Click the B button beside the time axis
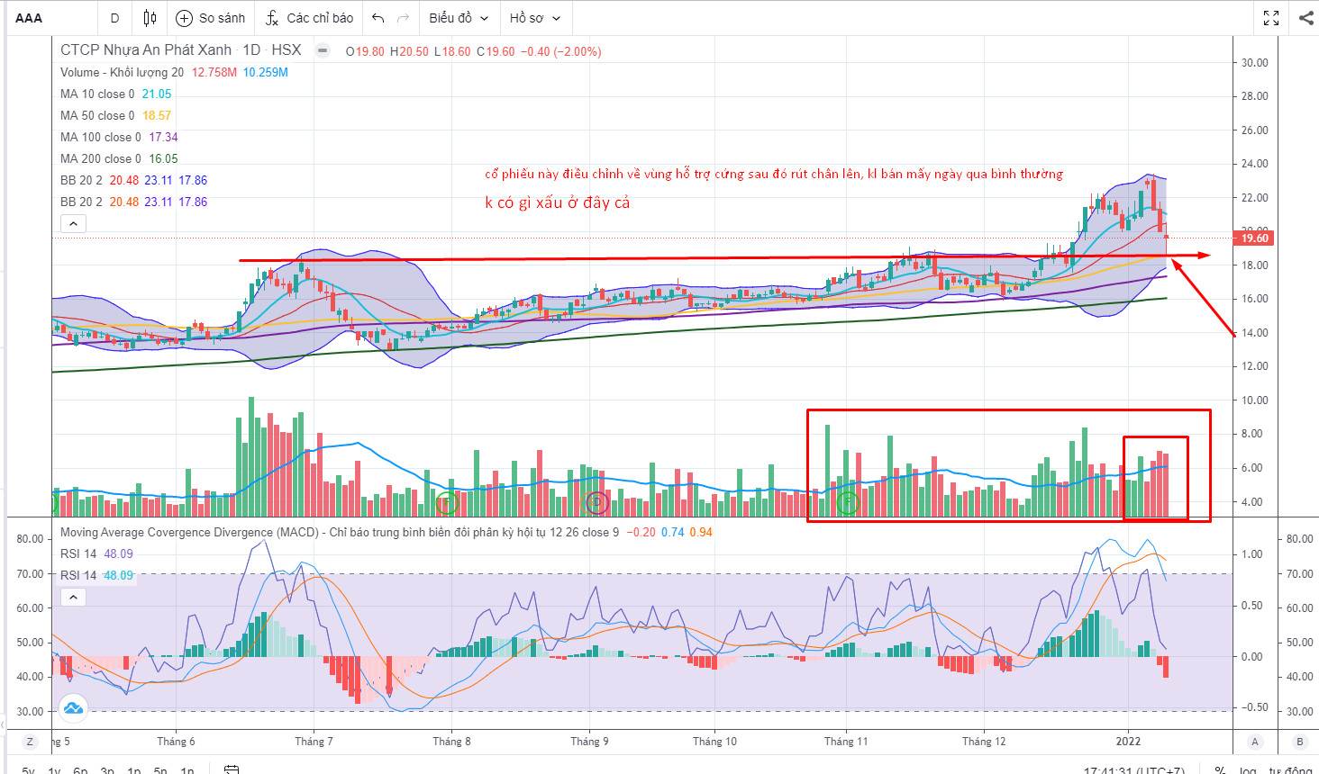The image size is (1319, 774). click(x=1299, y=742)
